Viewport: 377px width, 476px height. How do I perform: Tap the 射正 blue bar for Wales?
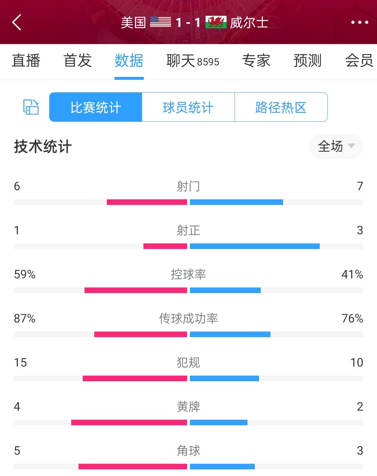(x=254, y=246)
